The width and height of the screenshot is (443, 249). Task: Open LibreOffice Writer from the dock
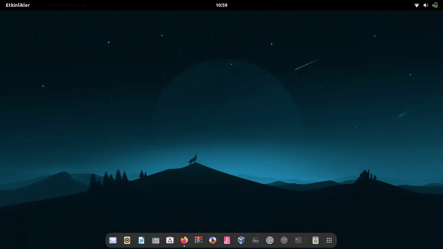pyautogui.click(x=141, y=240)
